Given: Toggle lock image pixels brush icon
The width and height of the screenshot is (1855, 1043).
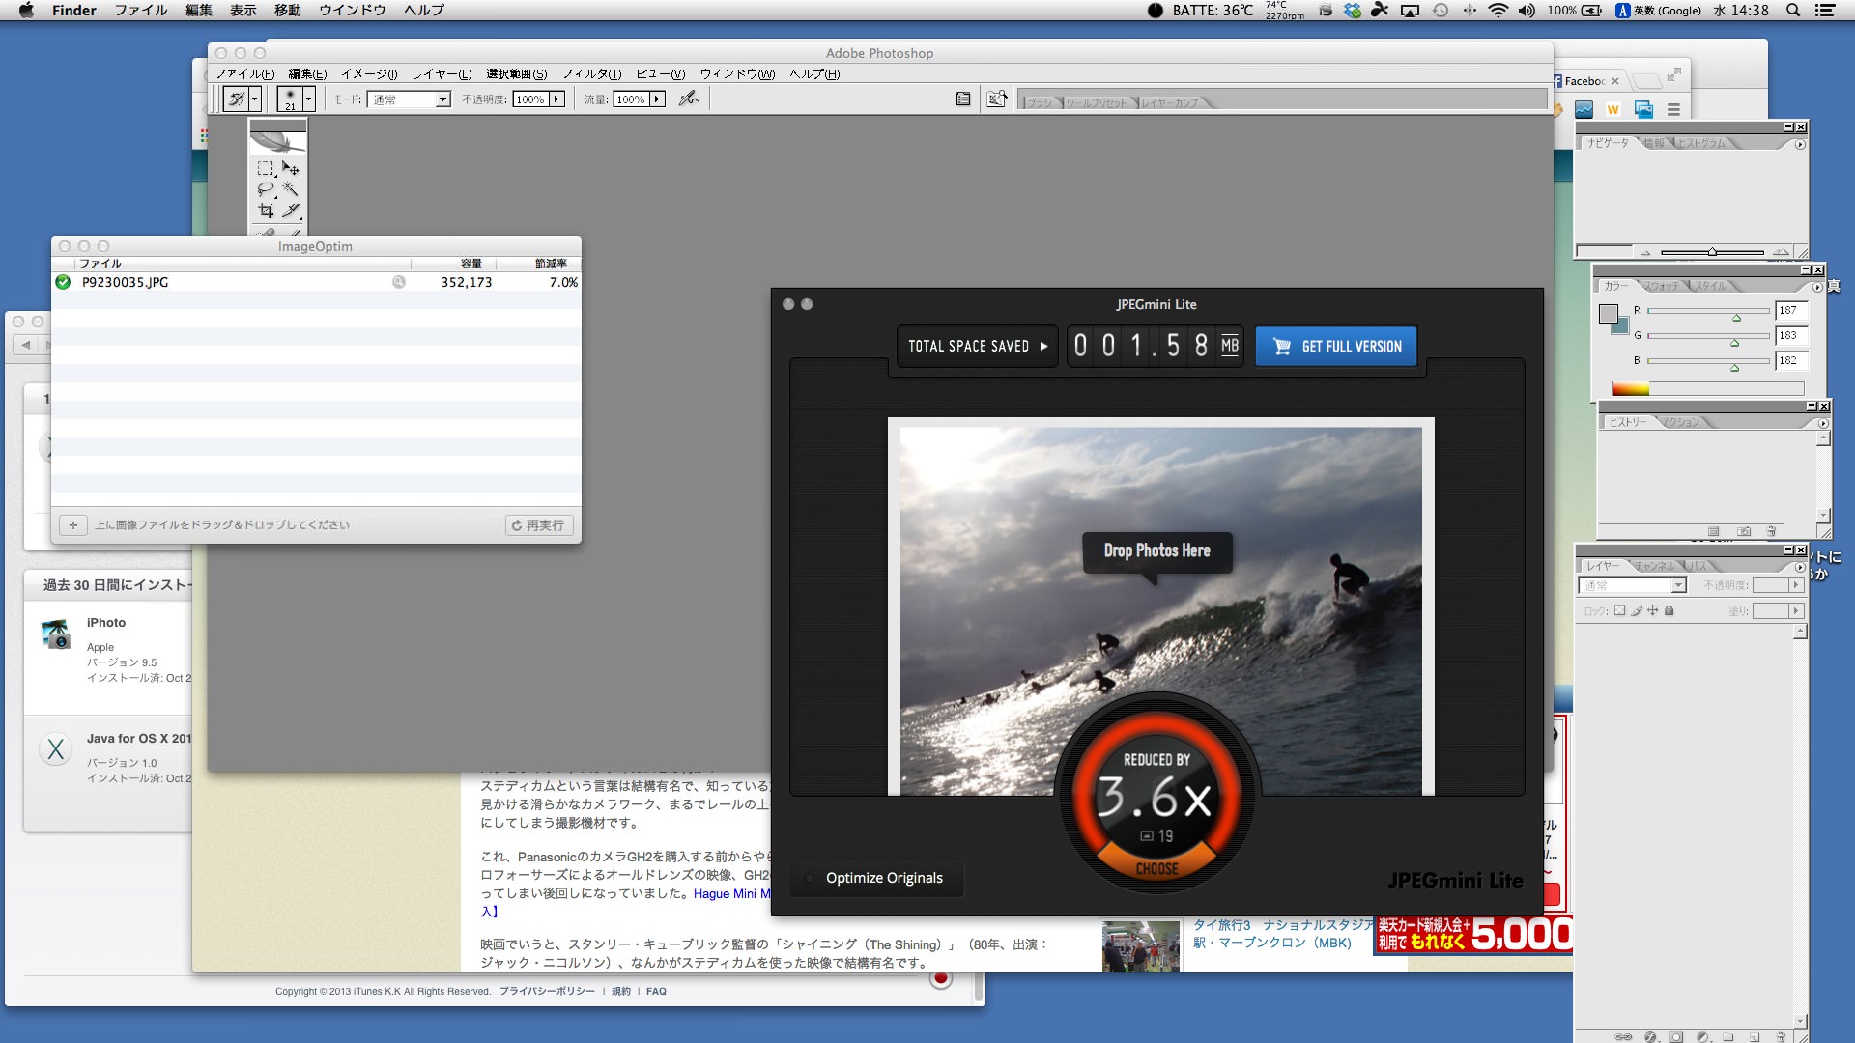Looking at the screenshot, I should 1637,610.
